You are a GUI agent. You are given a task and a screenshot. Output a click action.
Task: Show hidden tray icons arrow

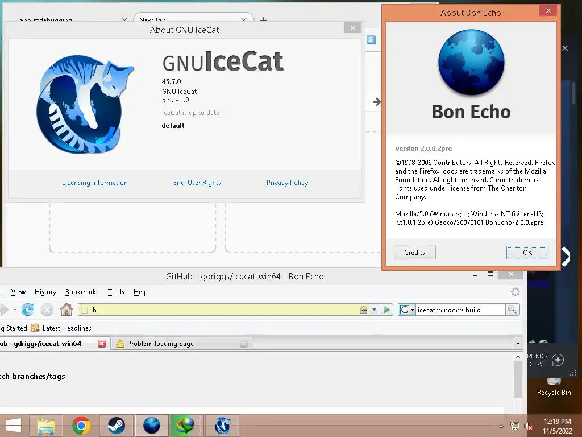tap(501, 426)
